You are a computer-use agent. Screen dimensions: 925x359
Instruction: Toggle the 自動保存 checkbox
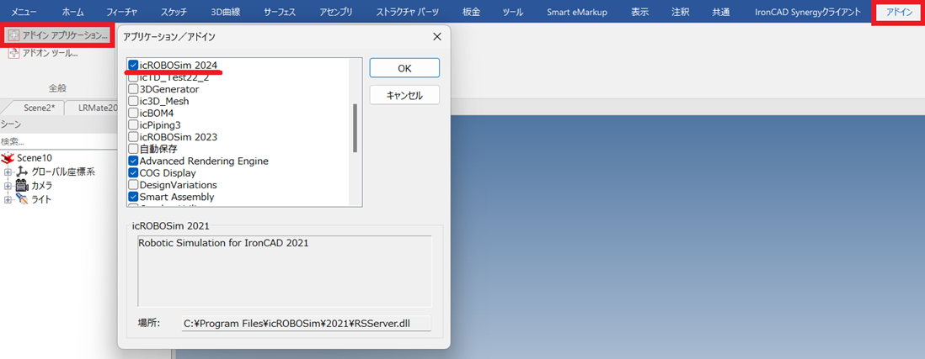coord(133,149)
